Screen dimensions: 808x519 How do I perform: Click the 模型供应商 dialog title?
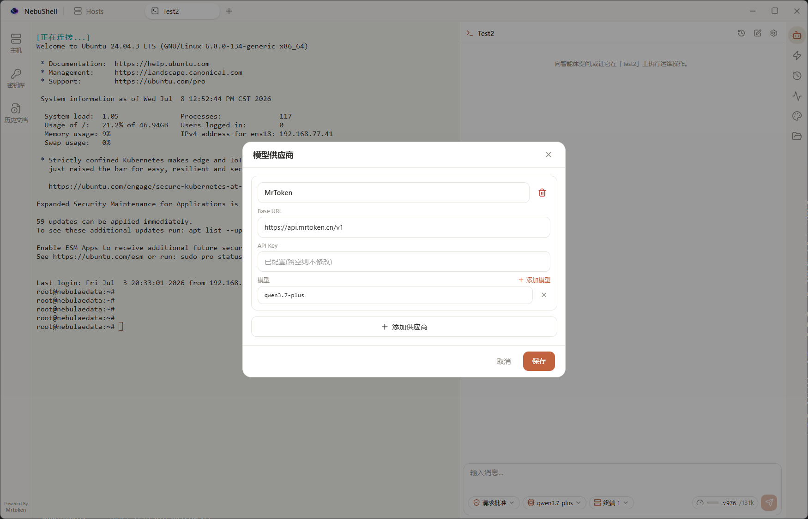coord(273,155)
